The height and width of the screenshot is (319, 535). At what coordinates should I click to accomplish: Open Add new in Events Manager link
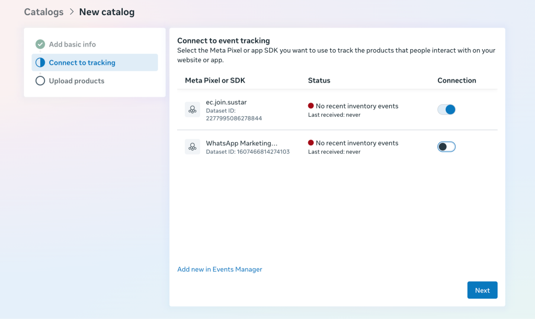click(220, 269)
